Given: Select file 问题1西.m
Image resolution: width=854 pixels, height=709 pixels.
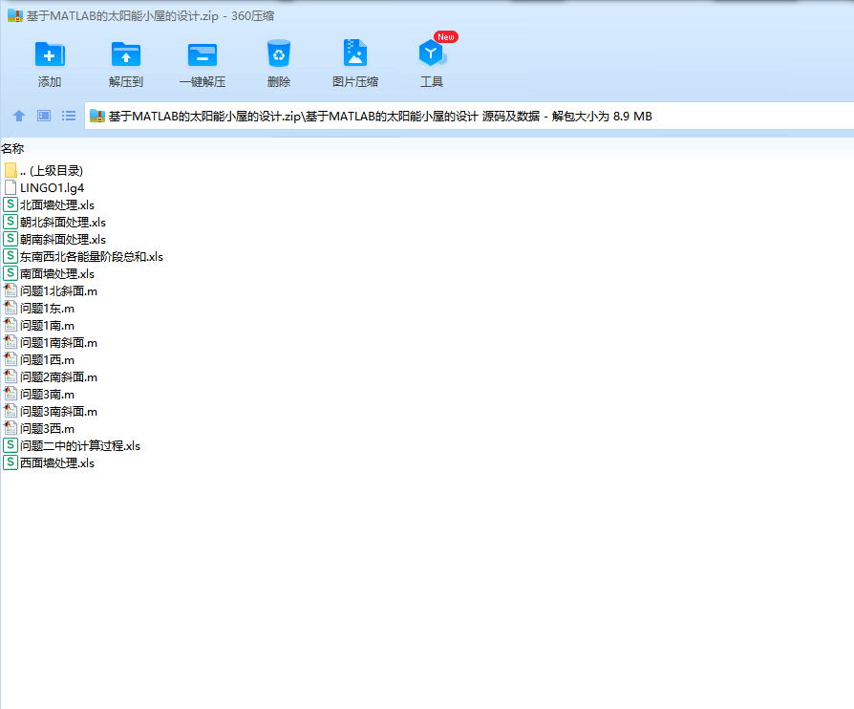Looking at the screenshot, I should 39,359.
